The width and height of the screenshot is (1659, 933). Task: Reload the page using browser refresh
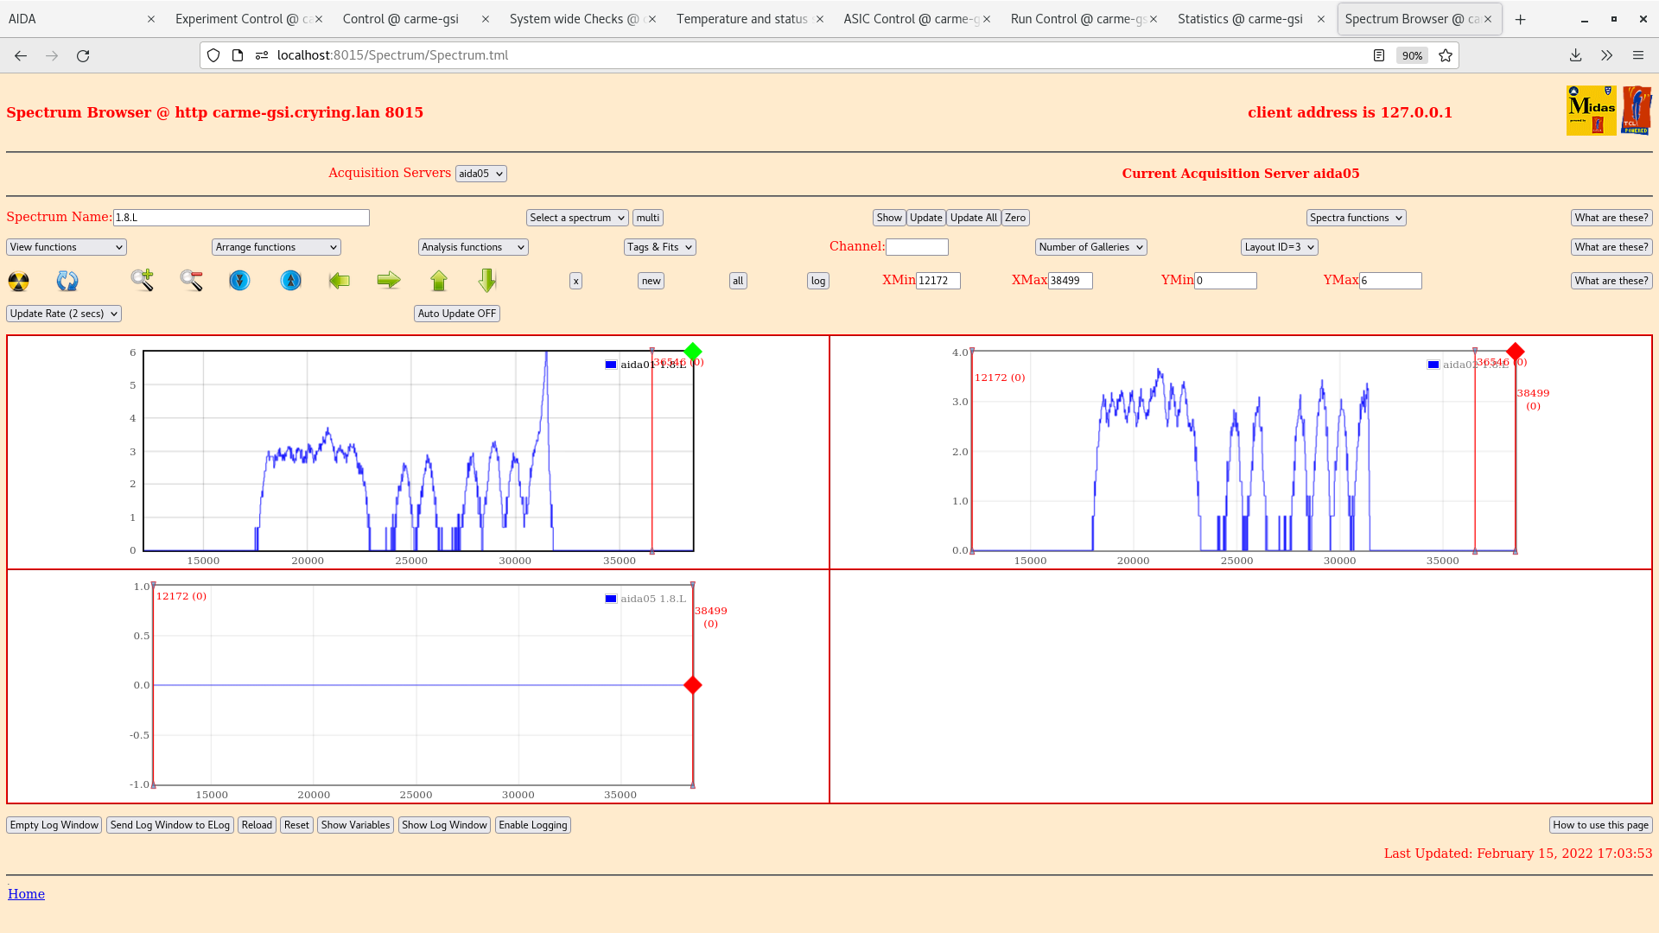[x=83, y=55]
